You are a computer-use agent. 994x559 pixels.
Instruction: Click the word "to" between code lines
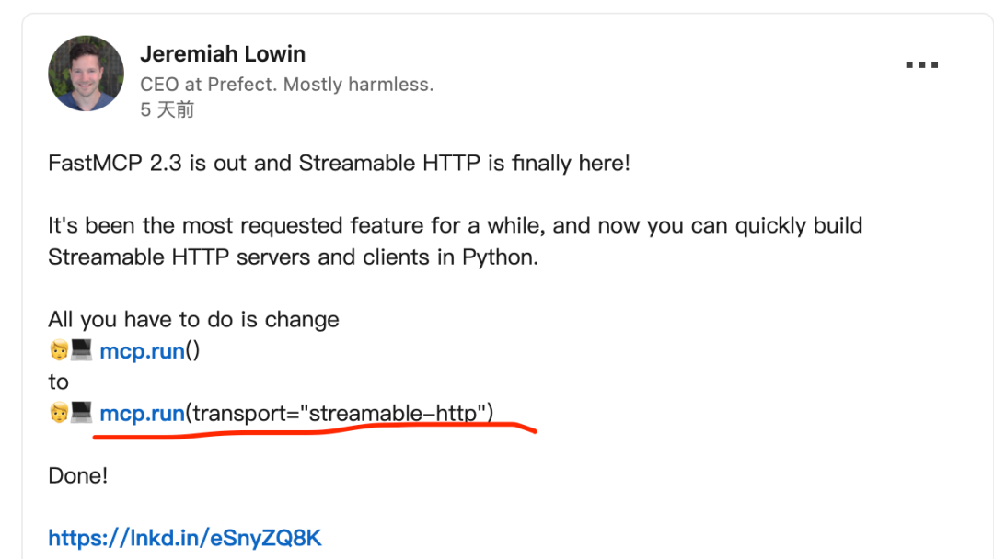click(x=58, y=382)
